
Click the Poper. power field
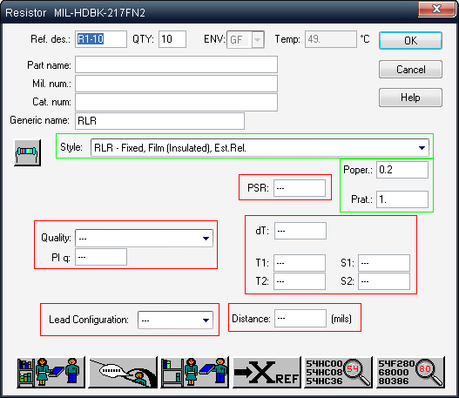pos(402,170)
